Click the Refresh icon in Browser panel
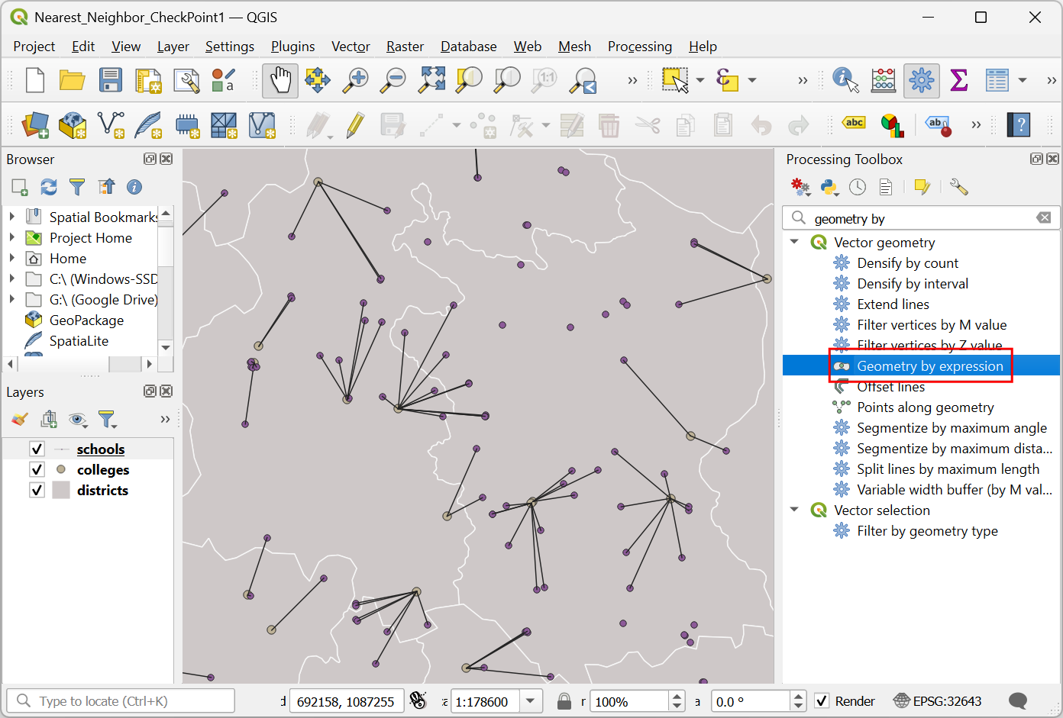 click(x=49, y=187)
